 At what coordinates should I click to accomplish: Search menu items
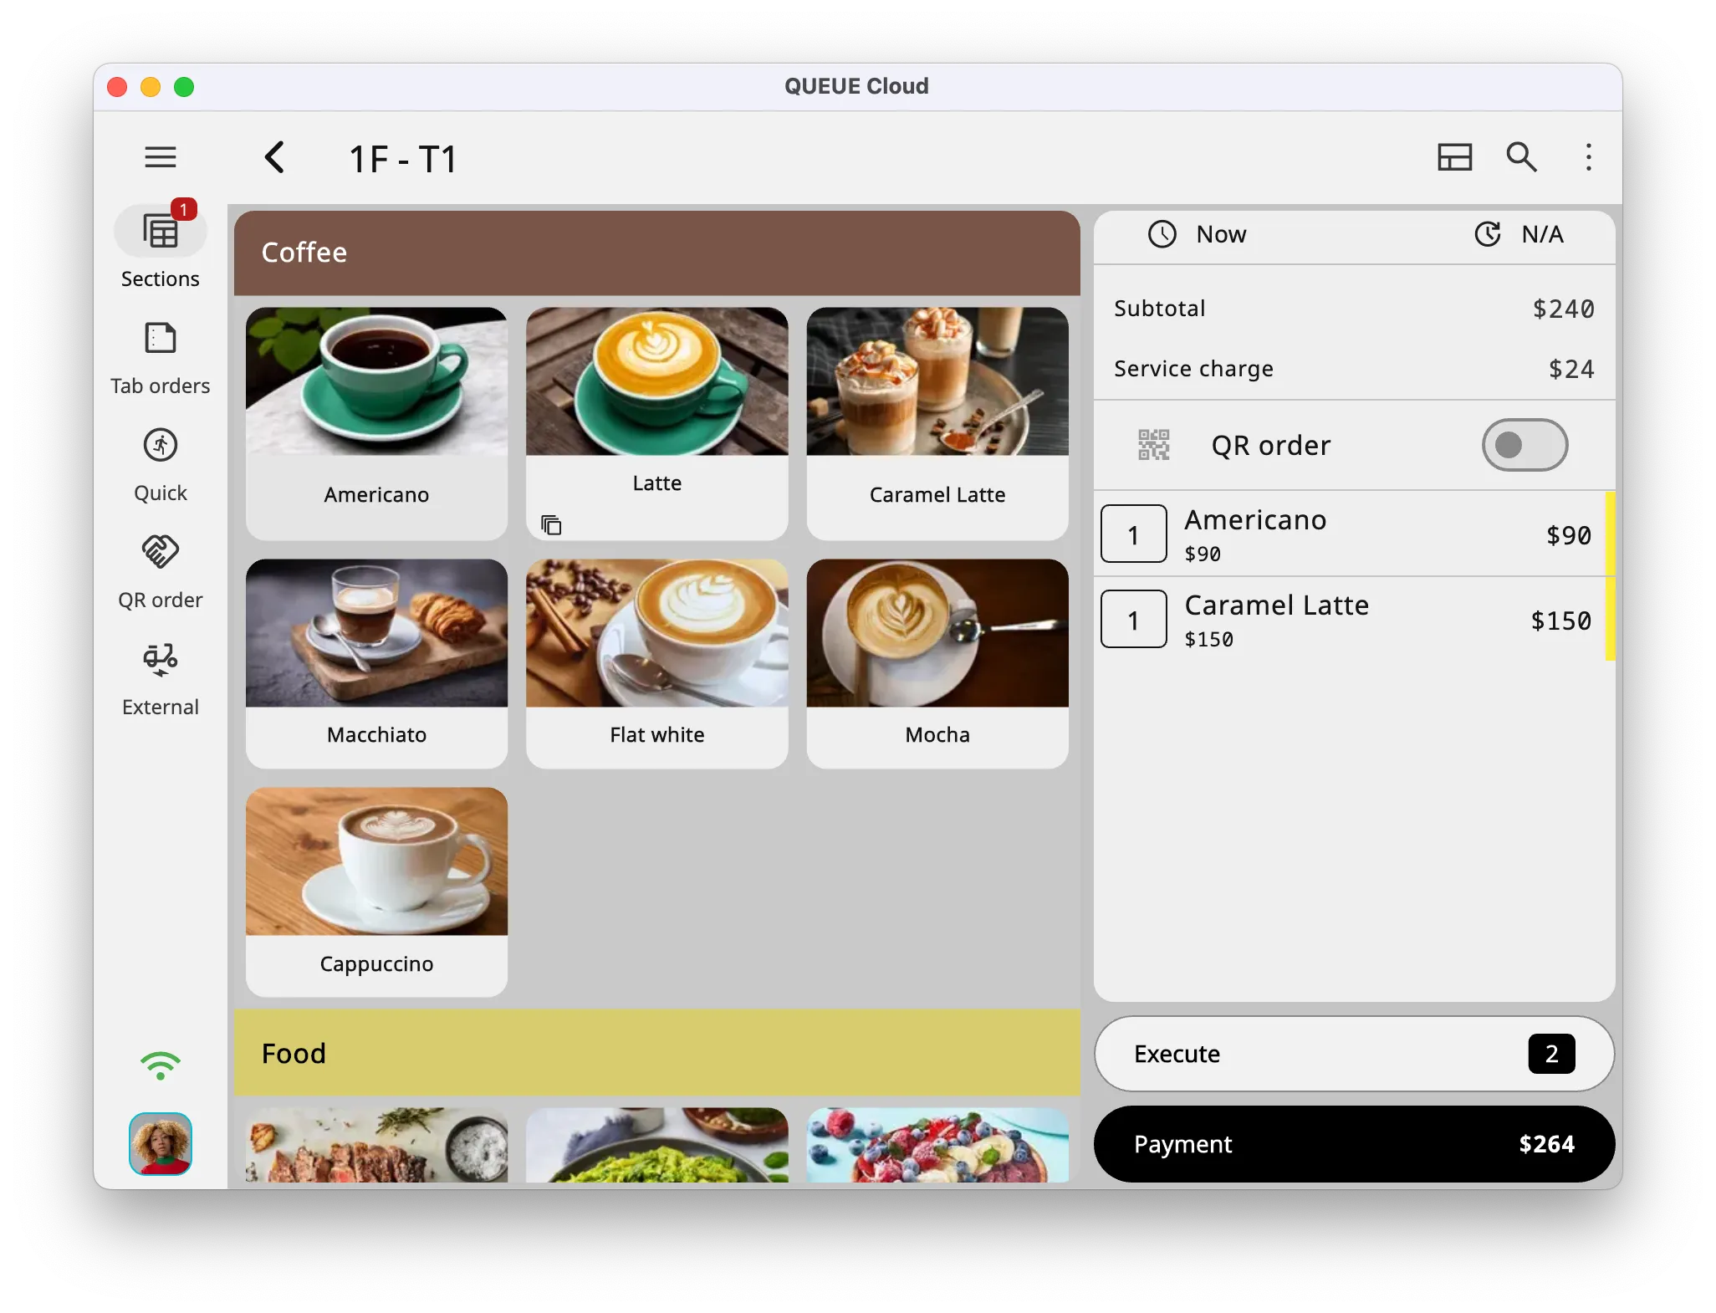pyautogui.click(x=1523, y=156)
